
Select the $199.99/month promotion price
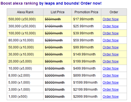pos(84,61)
